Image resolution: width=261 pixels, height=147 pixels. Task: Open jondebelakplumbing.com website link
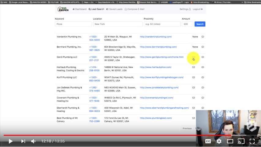159,88
